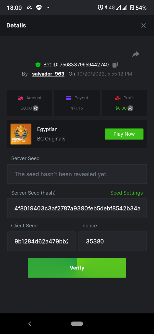Select the Server Seed hash field
The image size is (154, 334).
click(77, 208)
